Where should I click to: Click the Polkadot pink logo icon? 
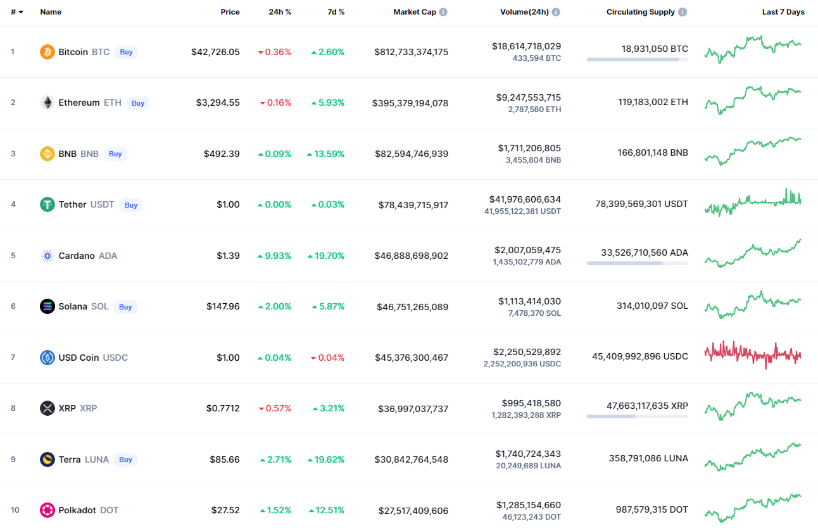click(x=47, y=510)
